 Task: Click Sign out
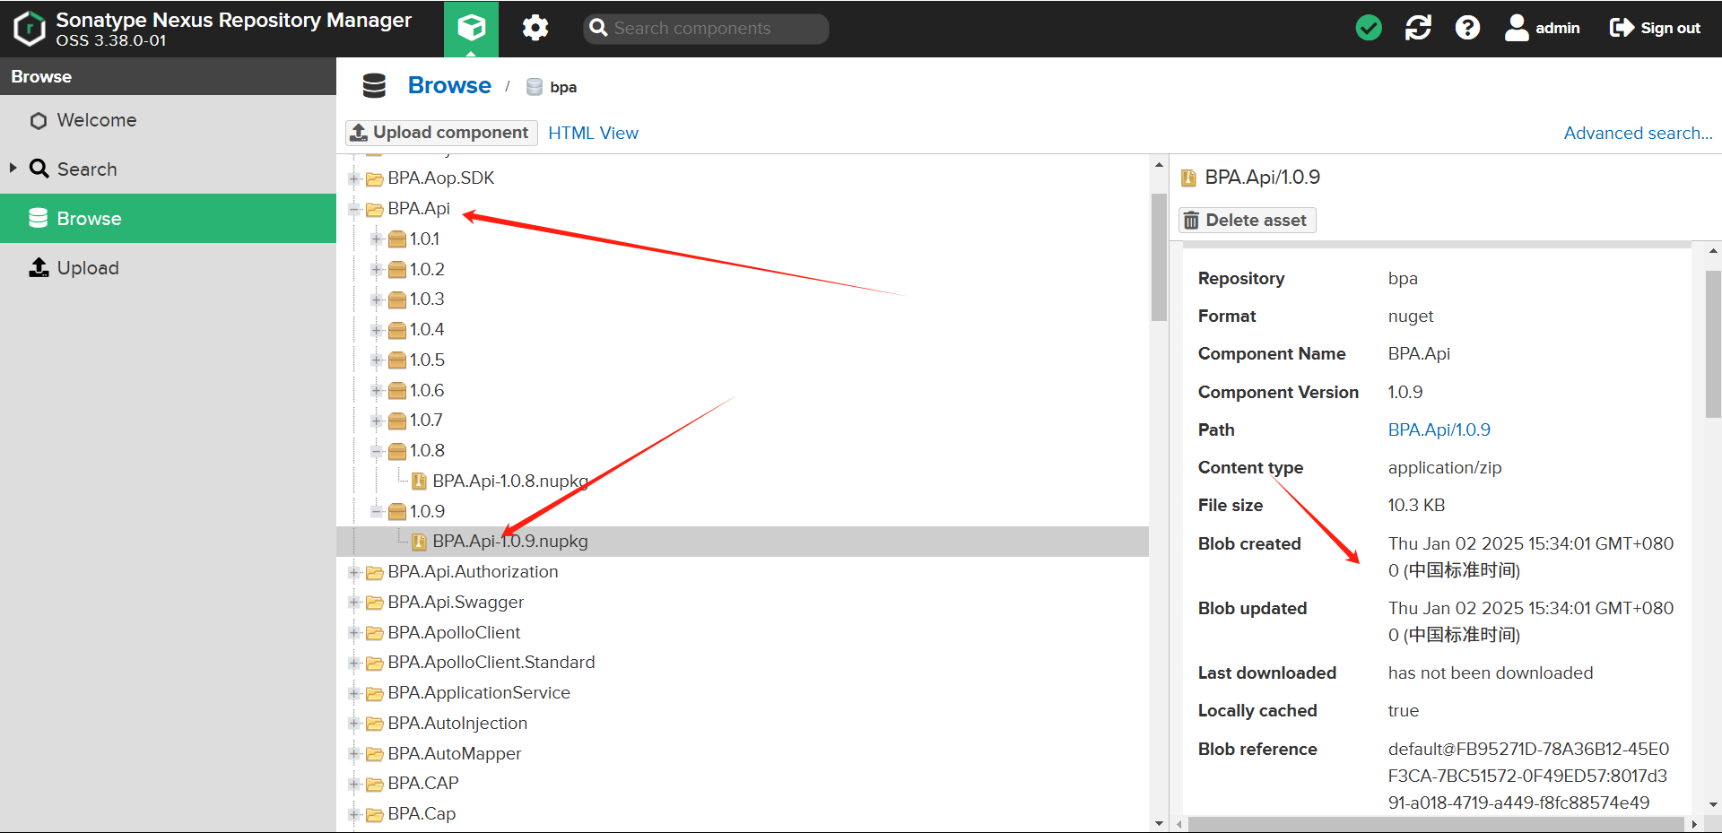pos(1655,28)
